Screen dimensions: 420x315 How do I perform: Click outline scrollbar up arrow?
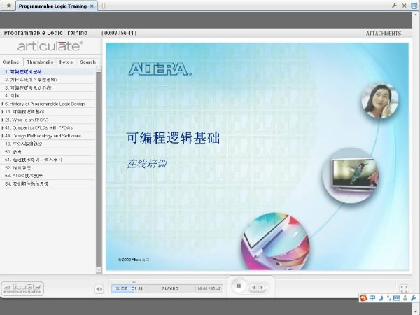coord(99,69)
